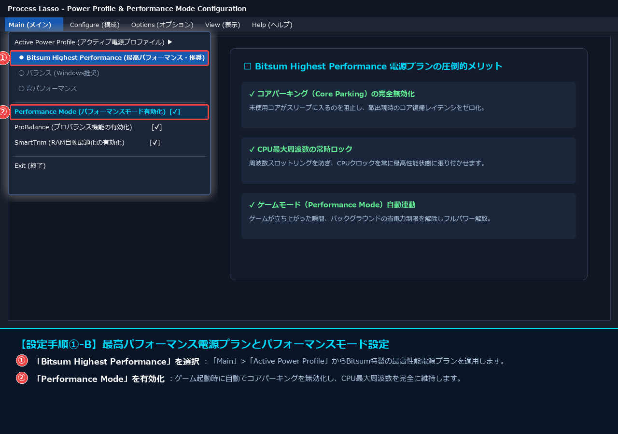Select Bitsum Highest Performance power profile
This screenshot has width=618, height=434.
click(x=110, y=58)
